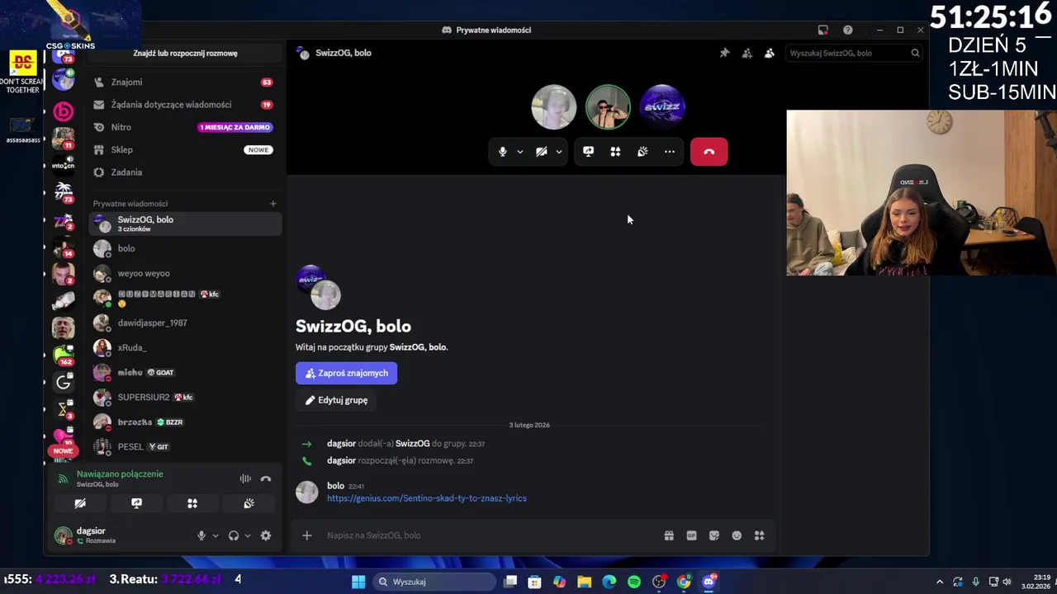
Task: Open inbox icon in the title bar
Action: (822, 30)
